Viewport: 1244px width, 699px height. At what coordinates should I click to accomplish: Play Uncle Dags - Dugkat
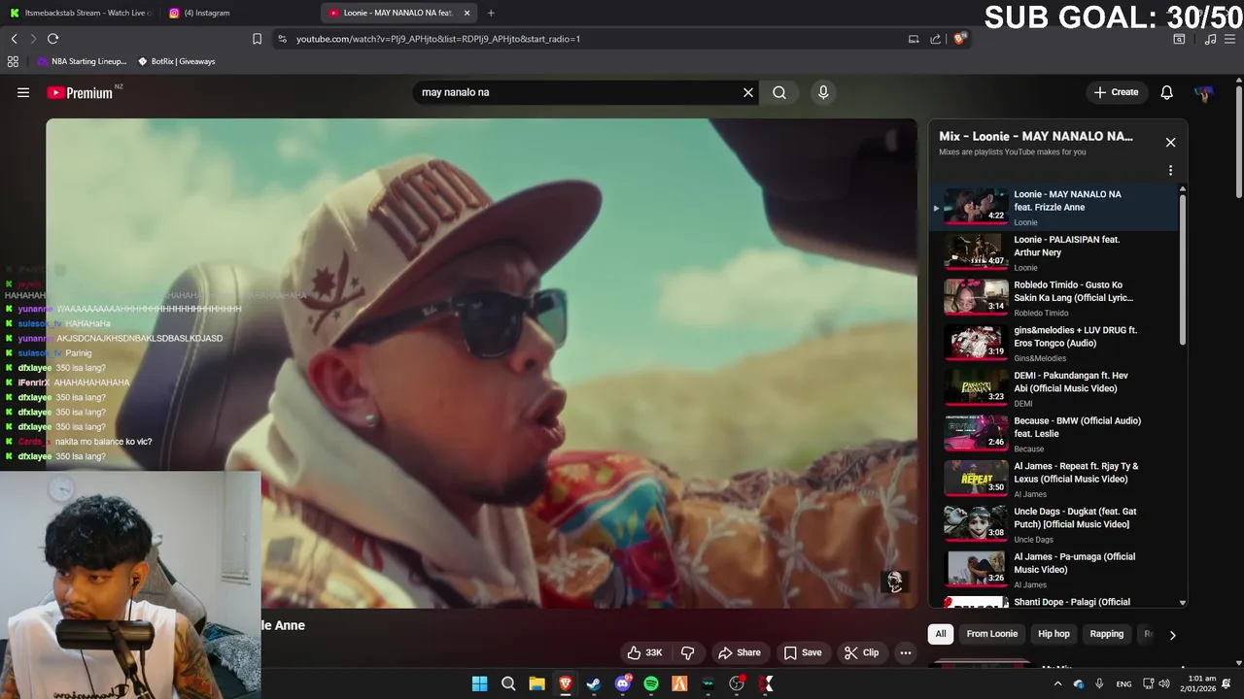1053,524
